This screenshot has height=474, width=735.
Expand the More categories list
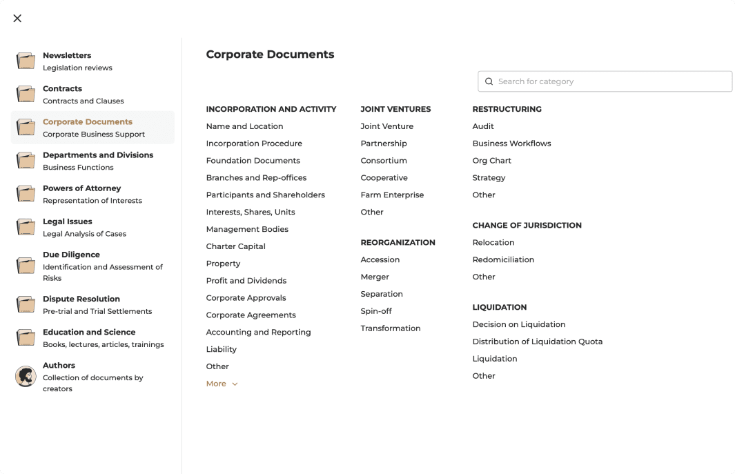216,384
